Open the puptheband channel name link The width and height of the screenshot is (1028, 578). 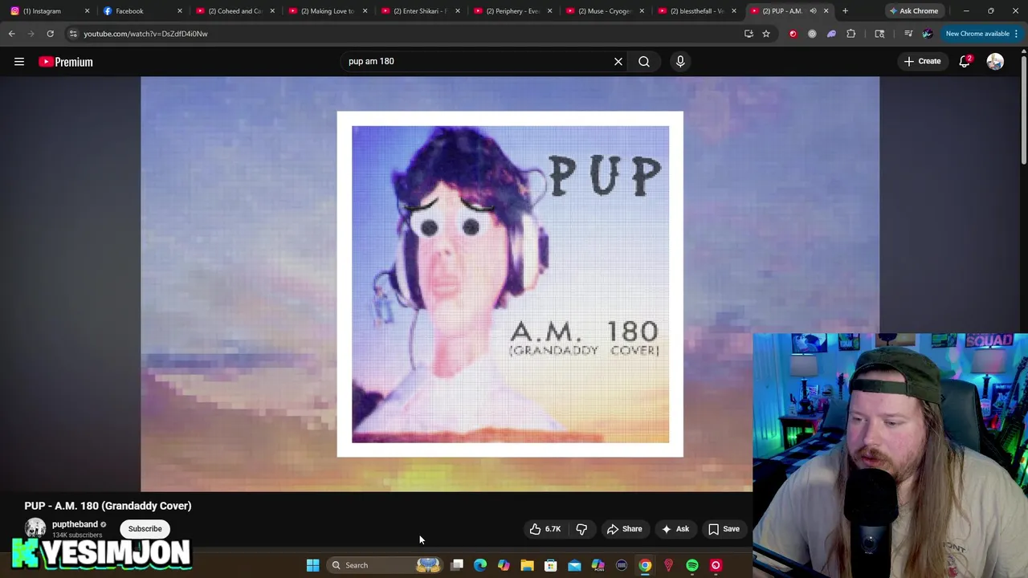(x=75, y=524)
